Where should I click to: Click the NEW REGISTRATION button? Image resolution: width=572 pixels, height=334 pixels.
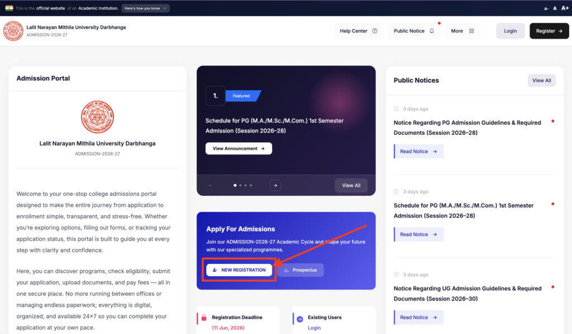click(239, 270)
